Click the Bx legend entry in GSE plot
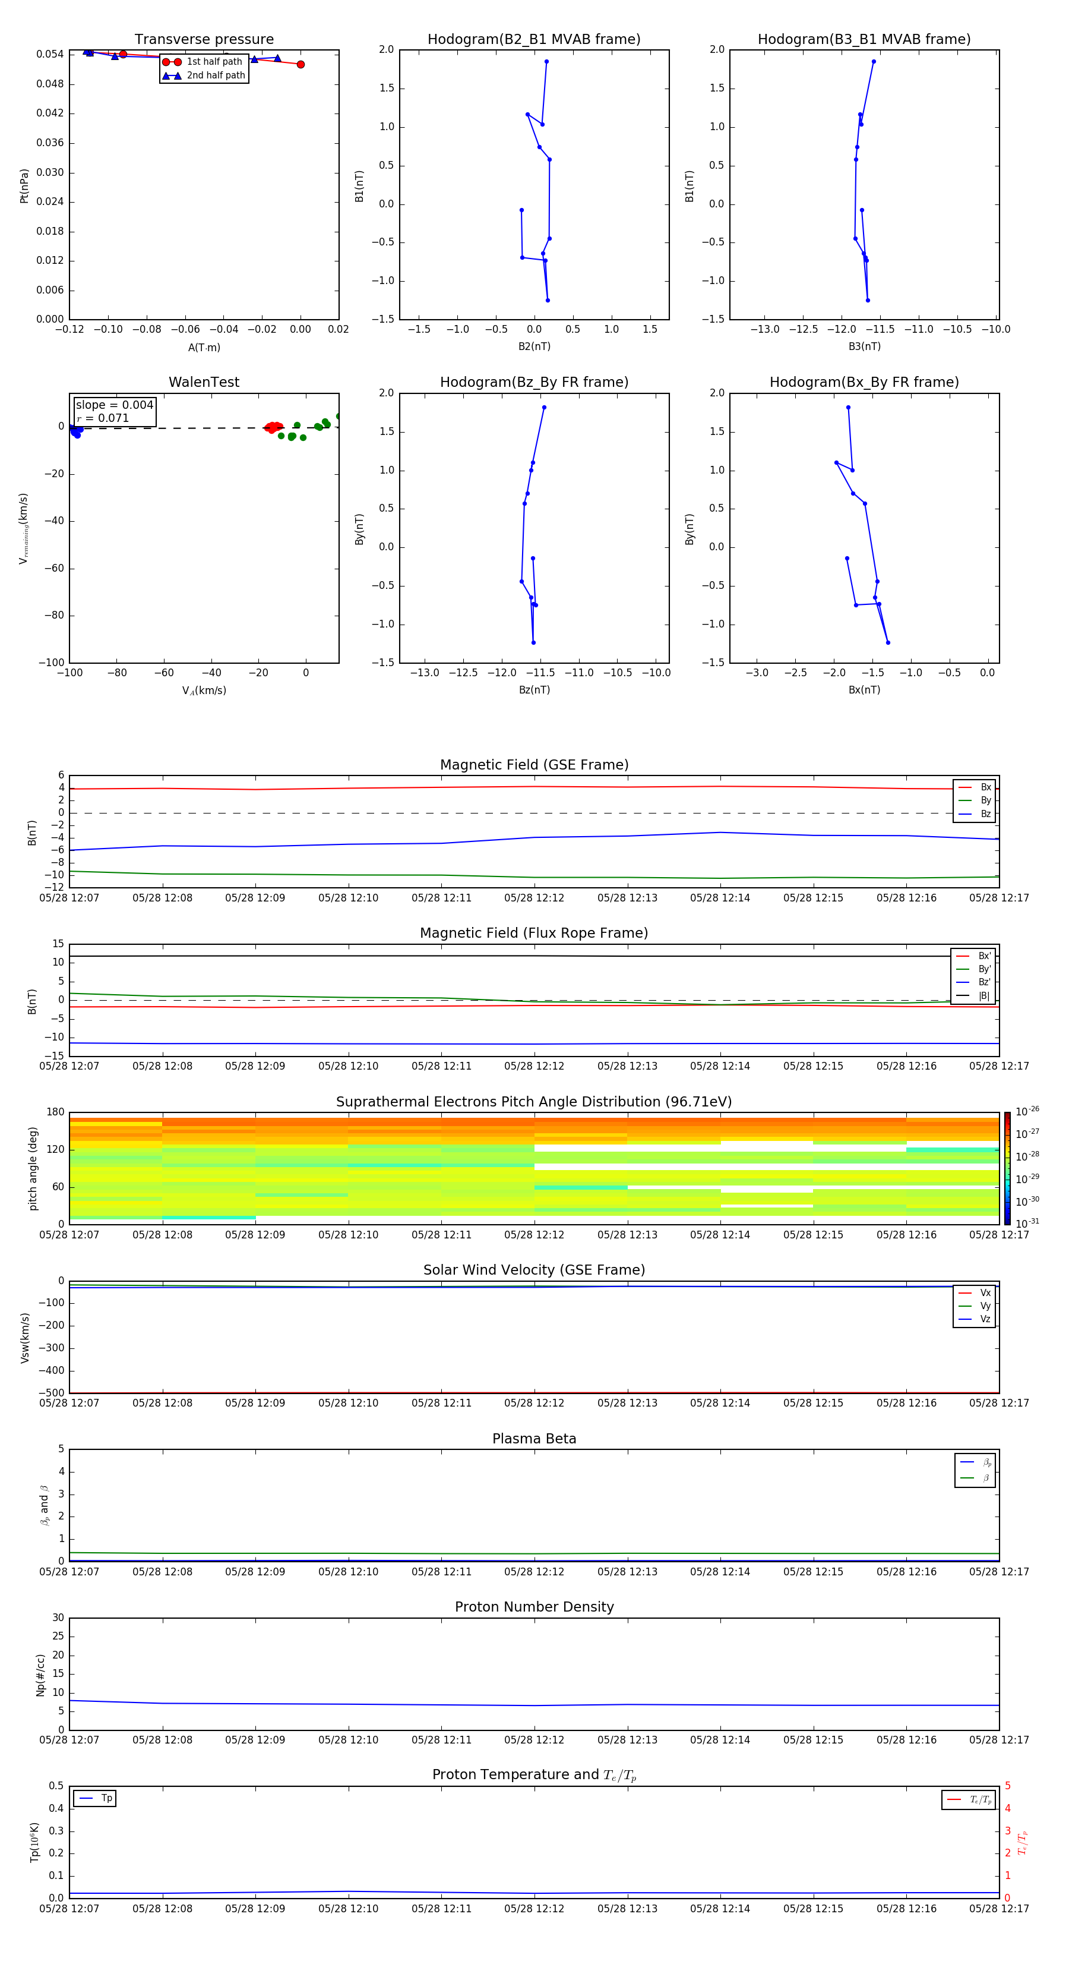Viewport: 1069px width, 1961px height. (975, 787)
